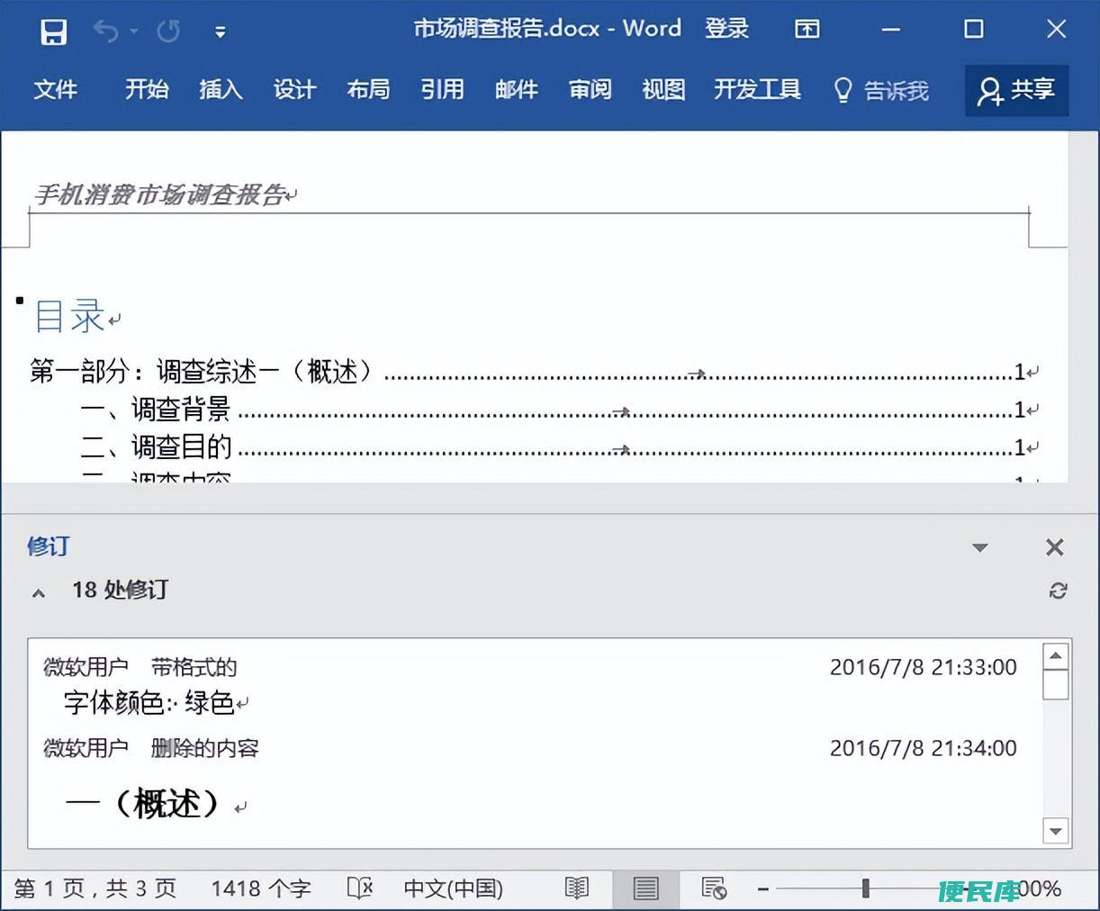Switch to Read Mode view icon
Image resolution: width=1100 pixels, height=911 pixels.
point(576,888)
